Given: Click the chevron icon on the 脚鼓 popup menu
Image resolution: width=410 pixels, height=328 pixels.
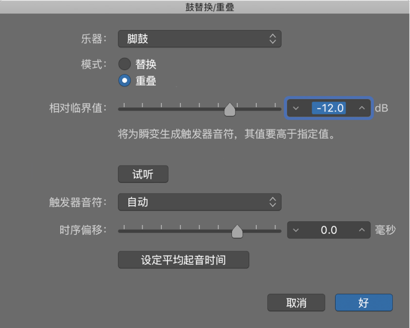Looking at the screenshot, I should pos(273,39).
